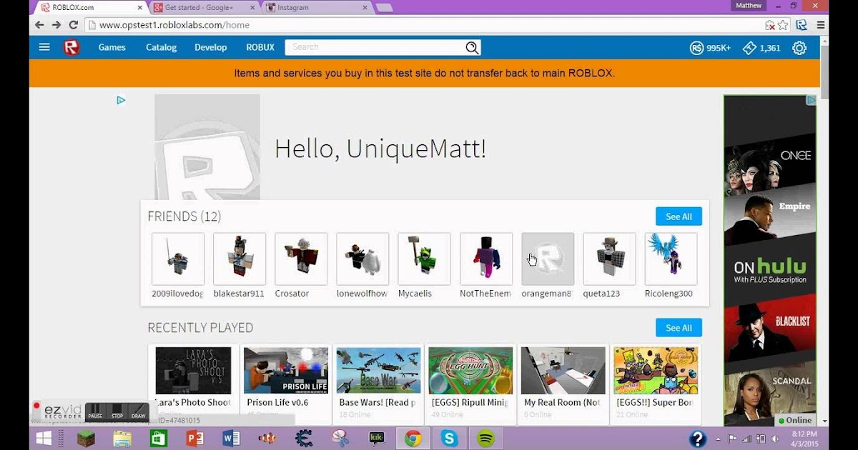The height and width of the screenshot is (450, 858).
Task: Click See All in the Friends section
Action: pyautogui.click(x=679, y=216)
